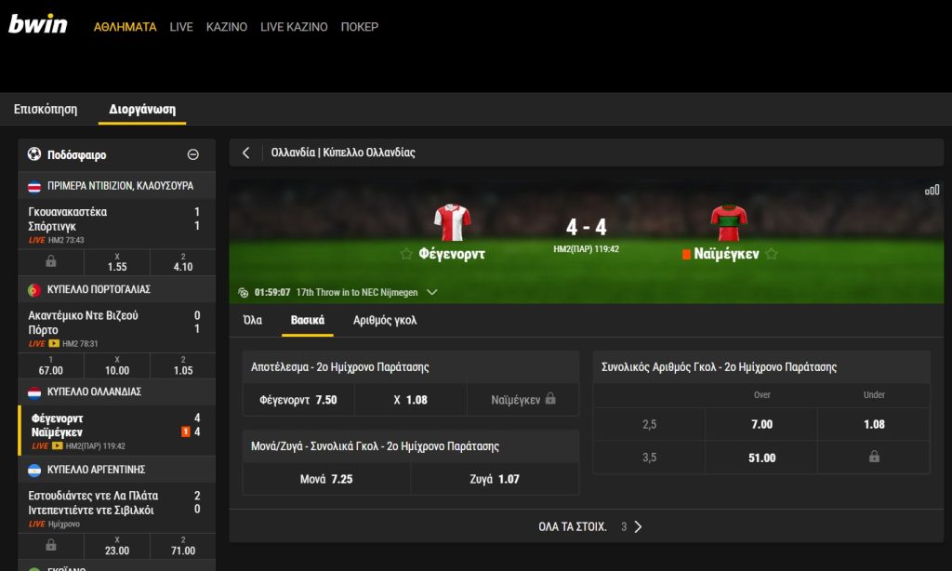Switch to the Όλα markets tab
The height and width of the screenshot is (571, 952).
point(253,320)
